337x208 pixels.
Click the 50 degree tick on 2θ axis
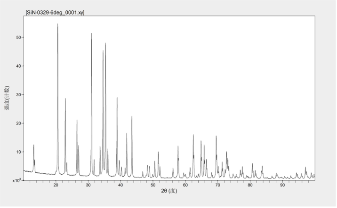pyautogui.click(x=153, y=185)
